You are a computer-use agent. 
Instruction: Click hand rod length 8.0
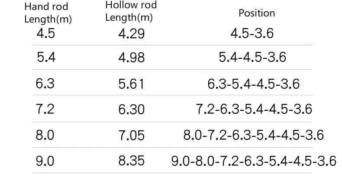45,135
